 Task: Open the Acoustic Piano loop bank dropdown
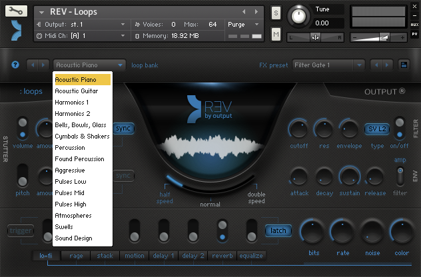(89, 65)
